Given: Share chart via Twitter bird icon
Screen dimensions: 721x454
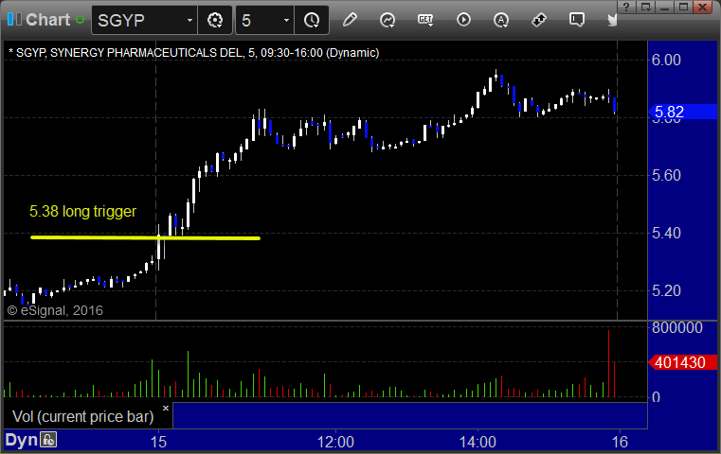Looking at the screenshot, I should tap(612, 20).
